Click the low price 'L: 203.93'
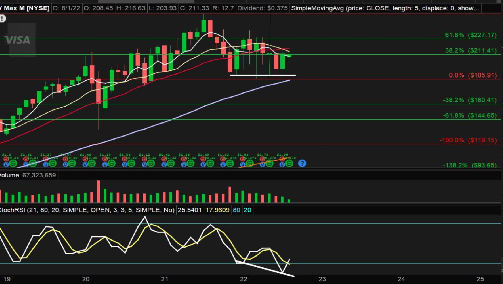The height and width of the screenshot is (284, 503). [x=163, y=8]
